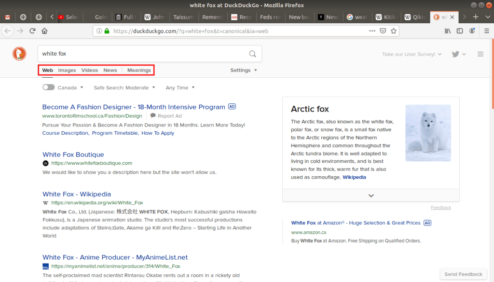Open the Settings dropdown

(x=244, y=70)
